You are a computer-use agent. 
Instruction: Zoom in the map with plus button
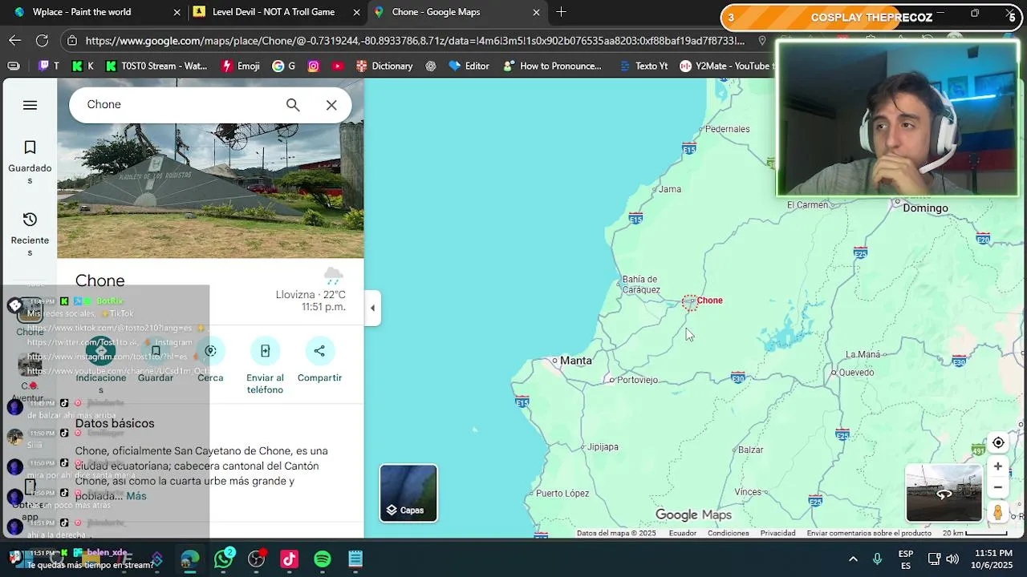coord(998,466)
